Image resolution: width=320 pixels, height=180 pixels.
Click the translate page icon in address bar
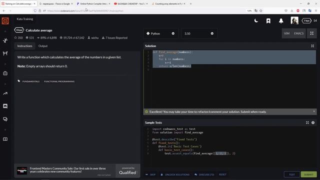click(x=256, y=10)
